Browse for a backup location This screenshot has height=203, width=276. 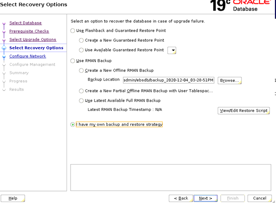[230, 80]
